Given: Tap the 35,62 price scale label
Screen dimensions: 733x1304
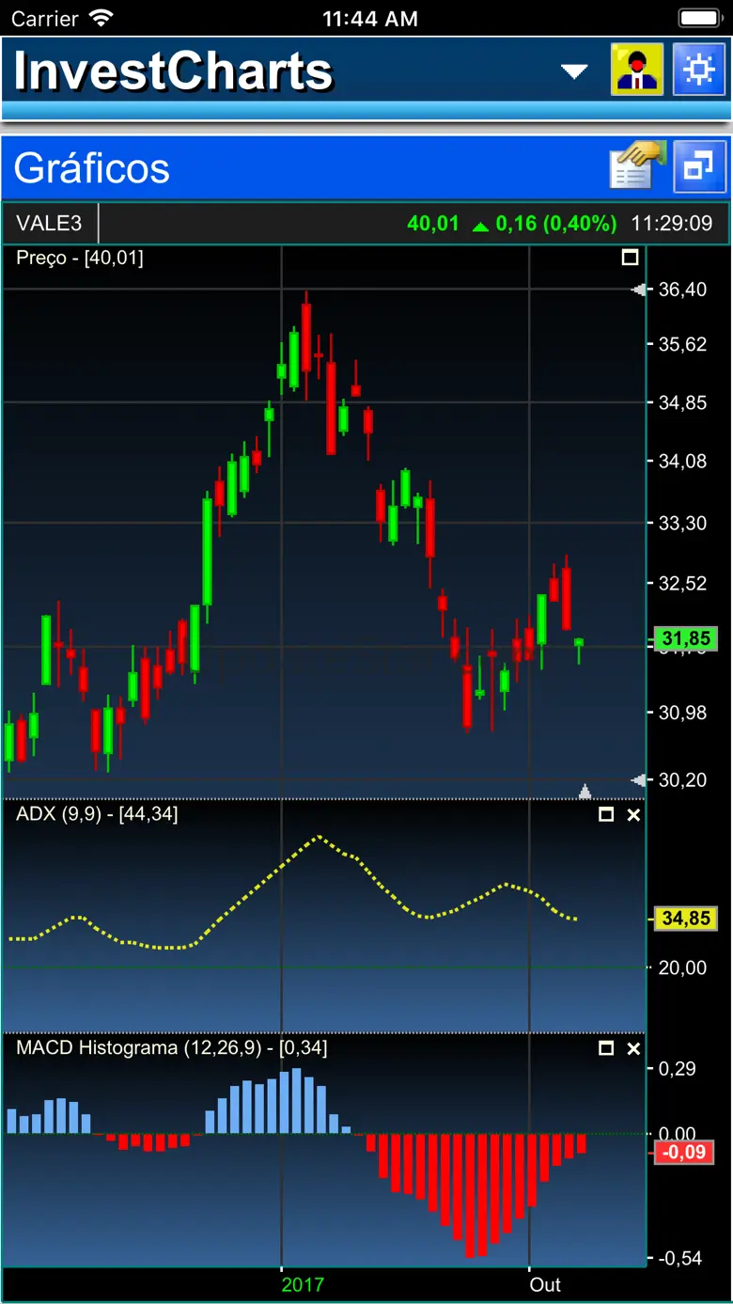Looking at the screenshot, I should [683, 344].
